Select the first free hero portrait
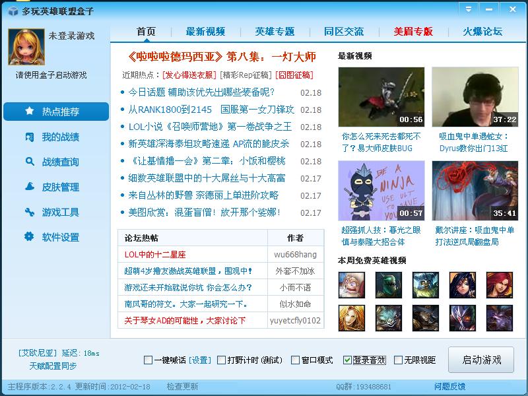Image resolution: width=528 pixels, height=396 pixels. pyautogui.click(x=351, y=285)
